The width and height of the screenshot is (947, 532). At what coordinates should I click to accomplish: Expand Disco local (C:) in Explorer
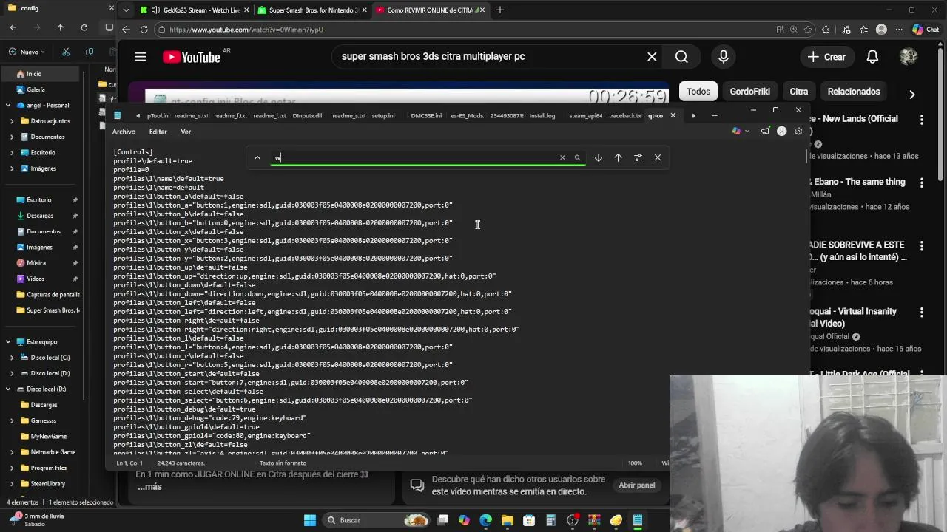pos(12,358)
